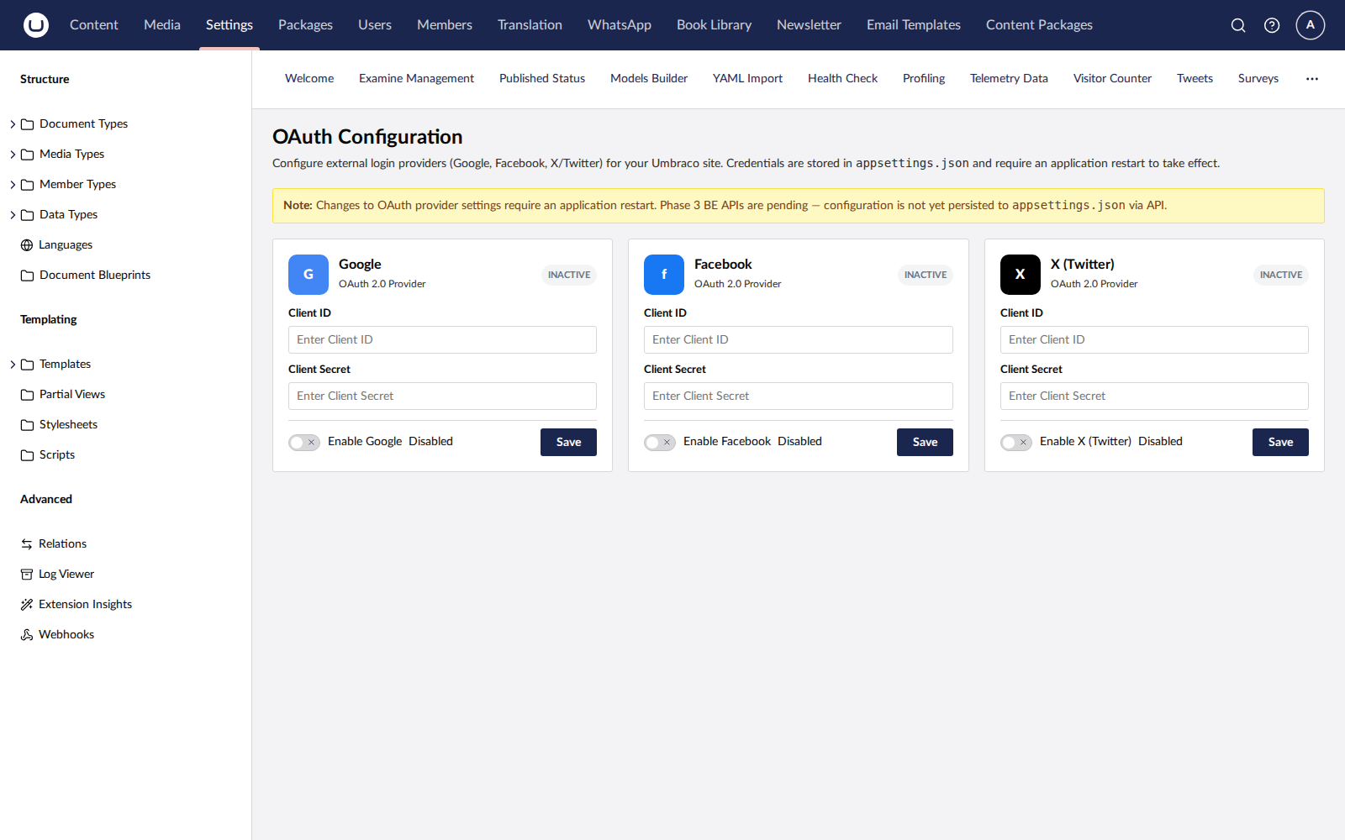Image resolution: width=1345 pixels, height=840 pixels.
Task: Click the Facebook f provider icon
Action: 664,275
